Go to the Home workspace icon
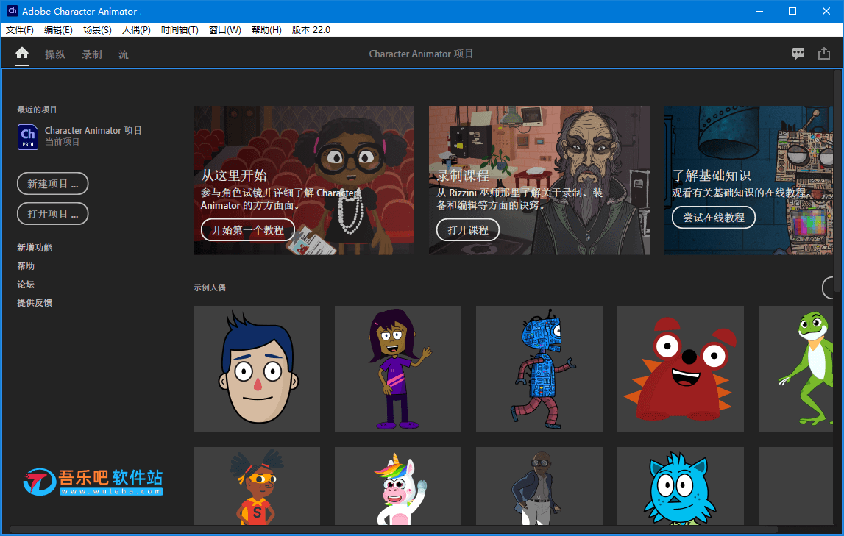The width and height of the screenshot is (844, 536). point(22,53)
